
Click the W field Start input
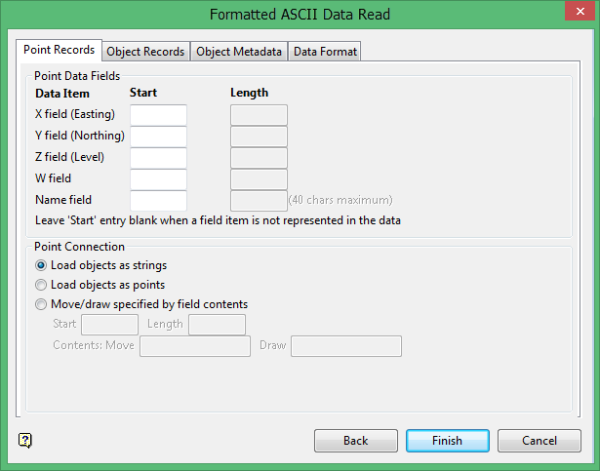point(158,179)
